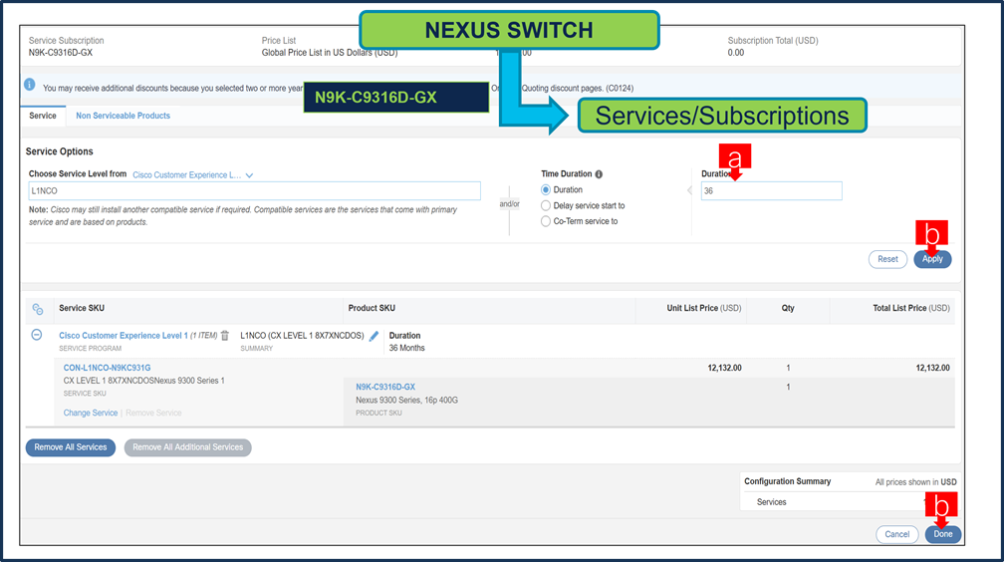The image size is (1004, 562).
Task: Click Remove All Additional Services button
Action: [187, 447]
